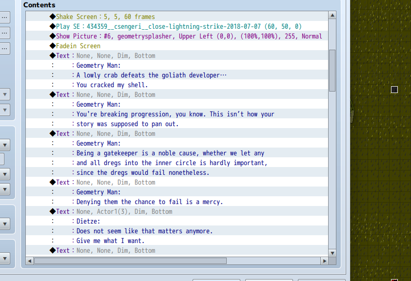
Task: Select the Shake Screen command row
Action: (x=177, y=17)
